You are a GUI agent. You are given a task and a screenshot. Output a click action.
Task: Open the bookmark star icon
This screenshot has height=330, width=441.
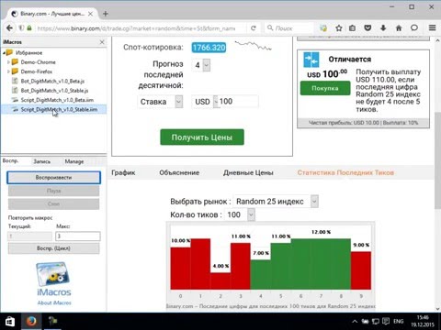coord(339,28)
